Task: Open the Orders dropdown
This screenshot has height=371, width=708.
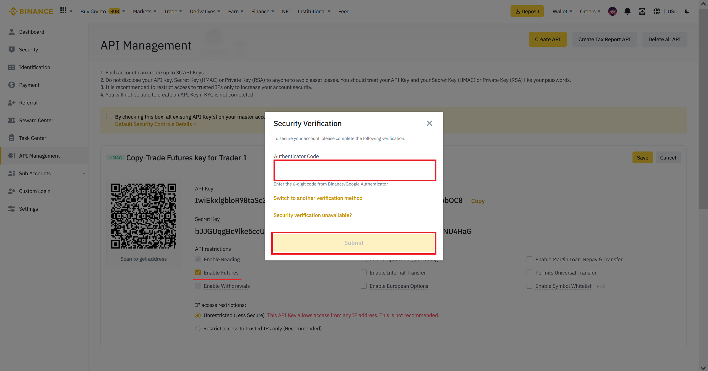Action: [590, 11]
